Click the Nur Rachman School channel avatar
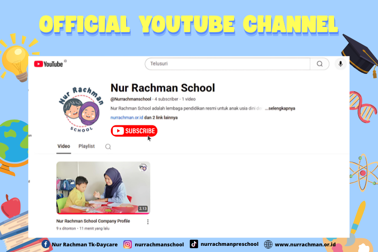Viewport: 378px width, 252px height. (81, 109)
